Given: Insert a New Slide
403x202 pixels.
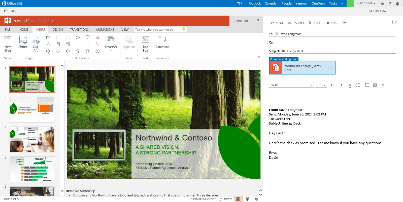Looking at the screenshot, I should pyautogui.click(x=8, y=44).
